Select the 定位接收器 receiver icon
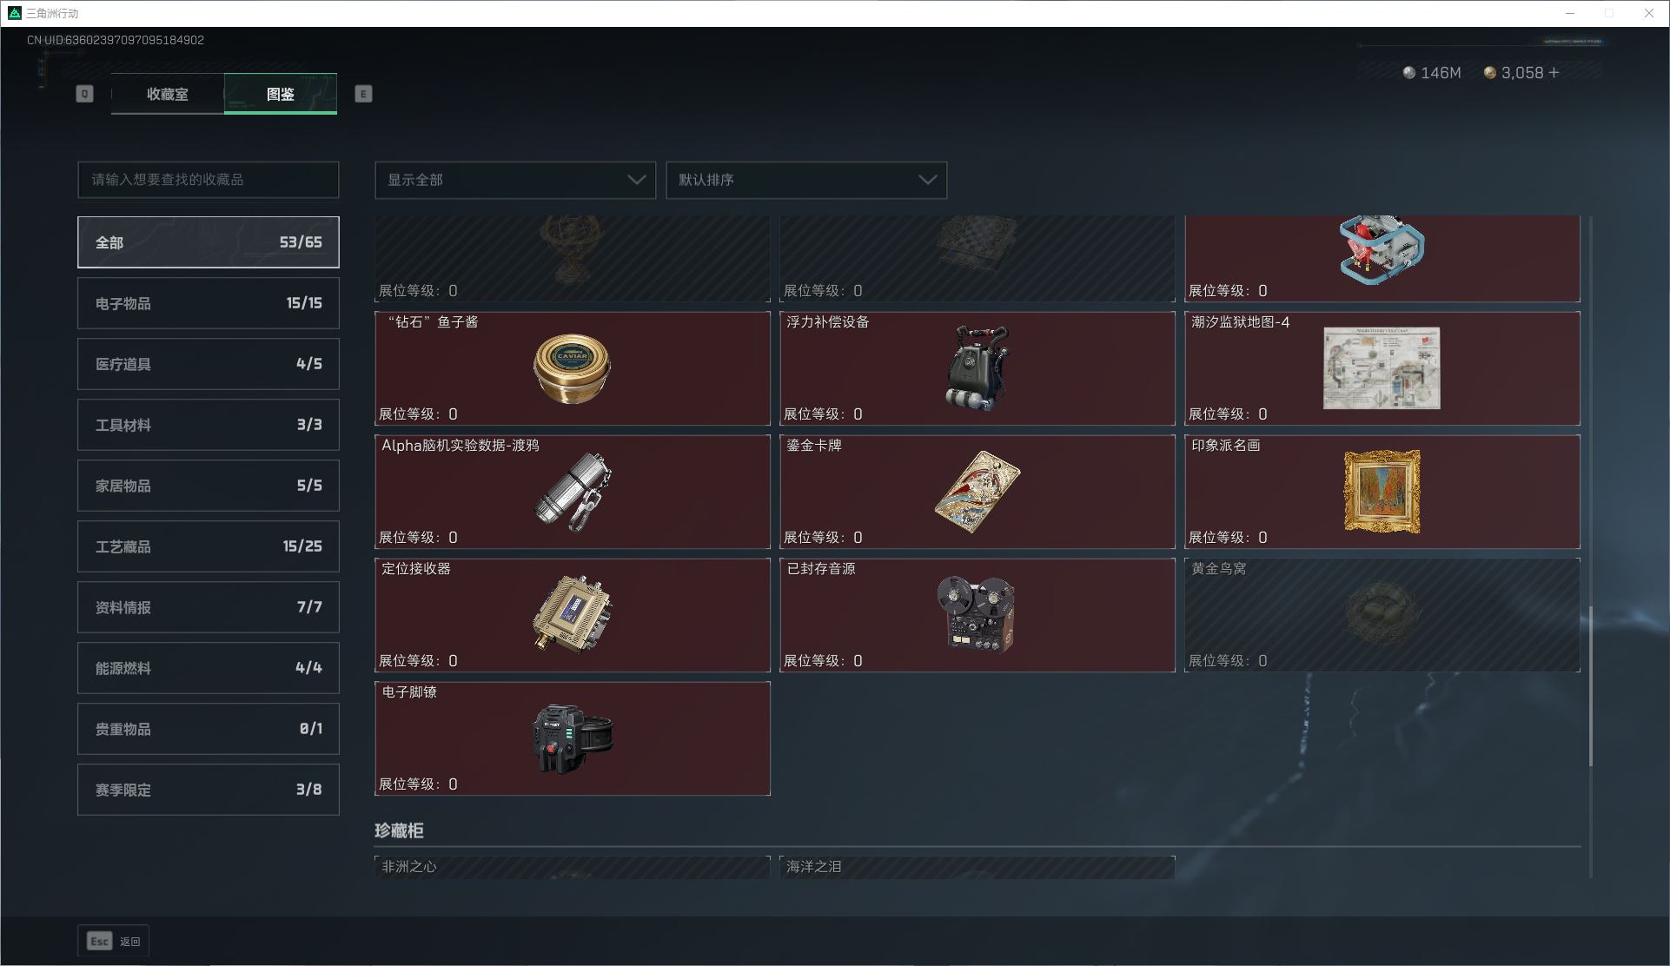The height and width of the screenshot is (966, 1670). tap(572, 615)
